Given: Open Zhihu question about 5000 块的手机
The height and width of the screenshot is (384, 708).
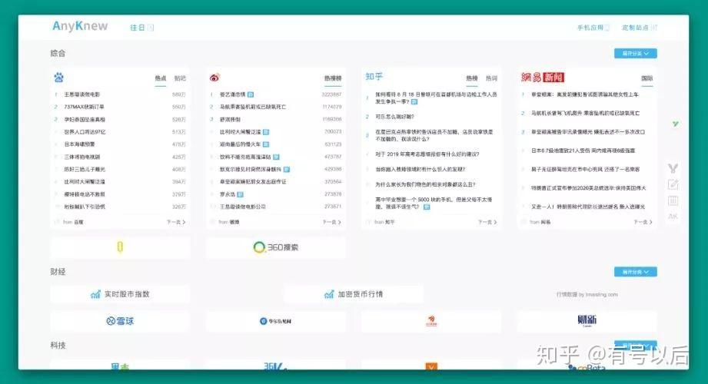Looking at the screenshot, I should [x=434, y=203].
